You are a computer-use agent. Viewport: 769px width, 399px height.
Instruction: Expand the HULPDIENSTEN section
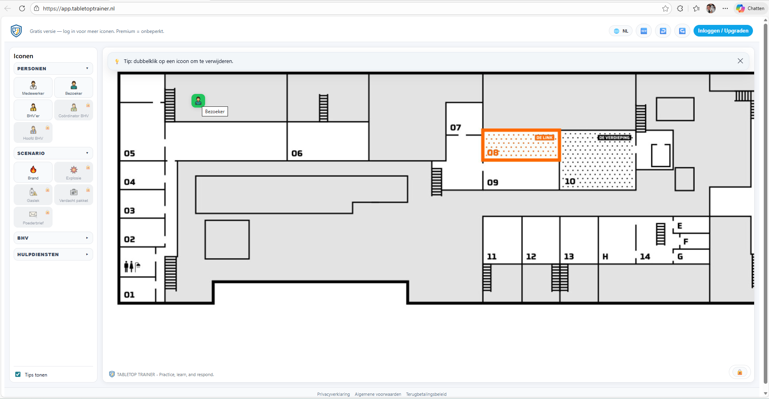53,254
